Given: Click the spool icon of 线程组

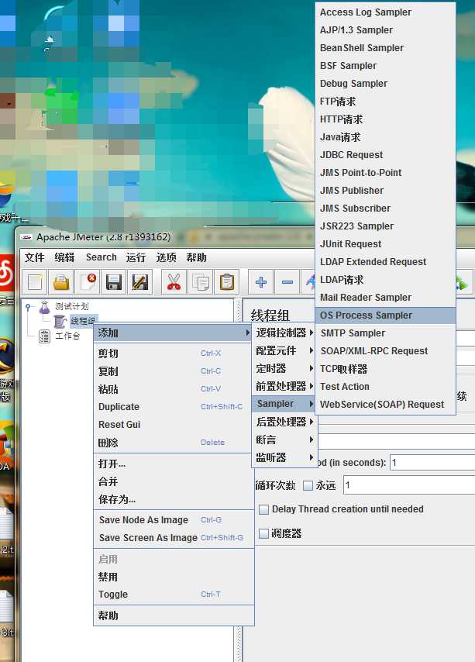Looking at the screenshot, I should coord(60,321).
